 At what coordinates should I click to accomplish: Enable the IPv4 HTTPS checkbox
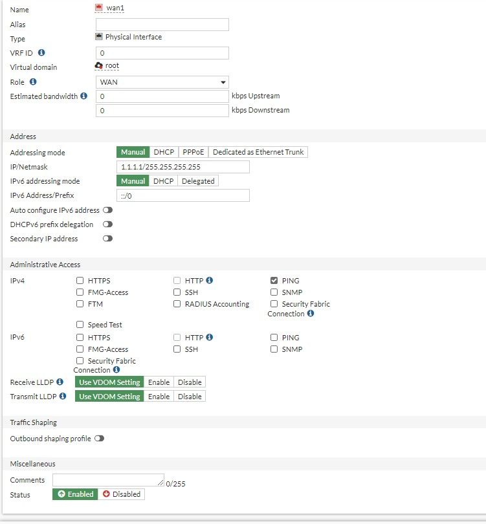(80, 281)
